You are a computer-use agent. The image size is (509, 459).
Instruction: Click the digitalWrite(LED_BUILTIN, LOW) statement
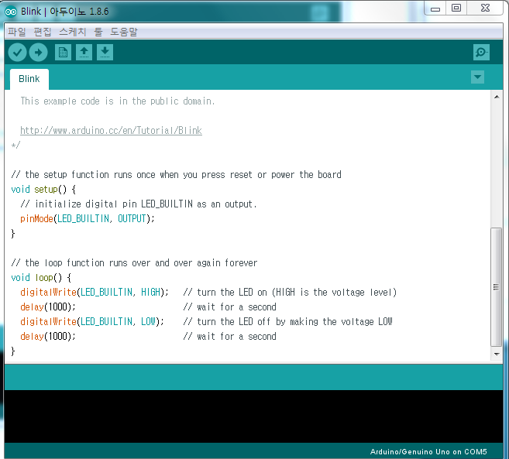coord(92,322)
